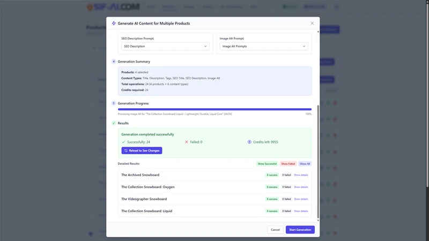Open the SEO Description Prompt dropdown

pyautogui.click(x=165, y=46)
